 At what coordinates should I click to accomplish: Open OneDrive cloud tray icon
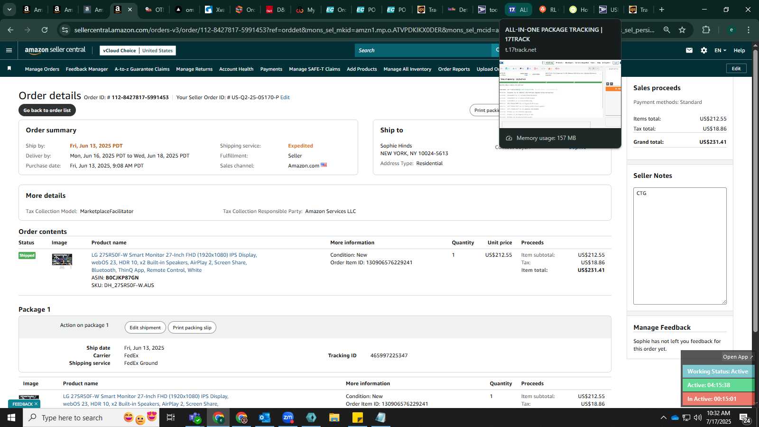tap(675, 418)
